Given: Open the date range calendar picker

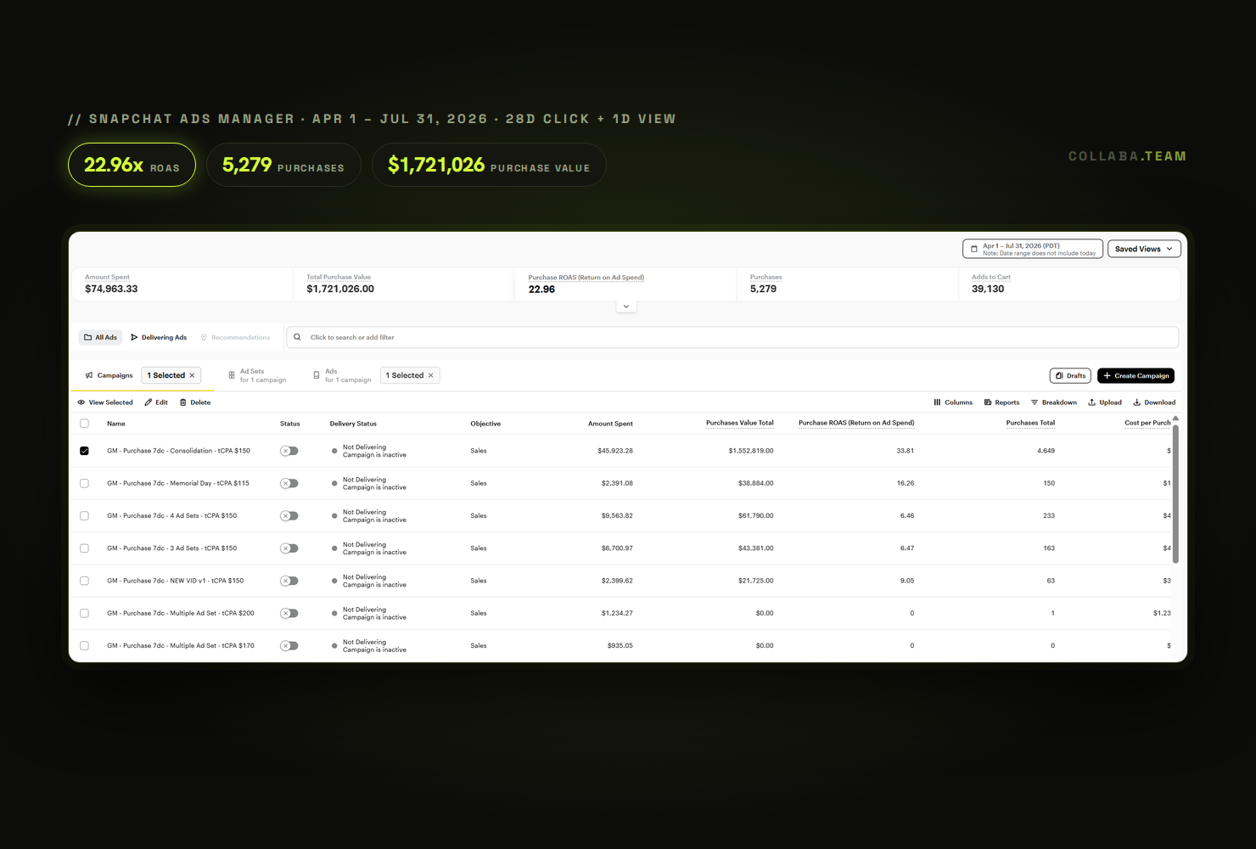Looking at the screenshot, I should tap(1033, 249).
